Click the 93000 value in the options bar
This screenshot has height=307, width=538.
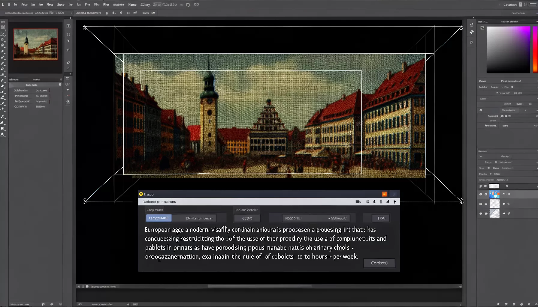(x=60, y=13)
